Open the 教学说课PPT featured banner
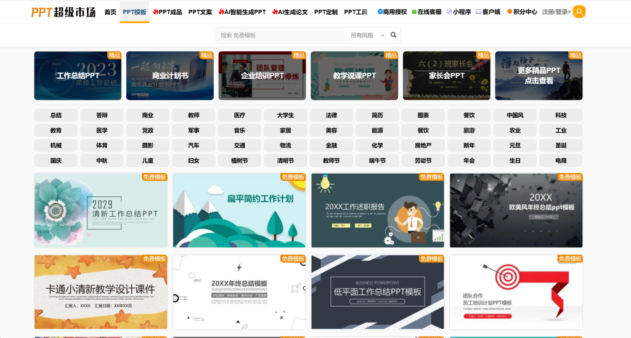Viewport: 631px width, 338px height. click(x=354, y=76)
